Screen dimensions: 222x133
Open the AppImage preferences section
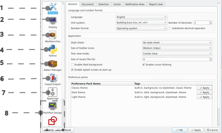(x=52, y=93)
